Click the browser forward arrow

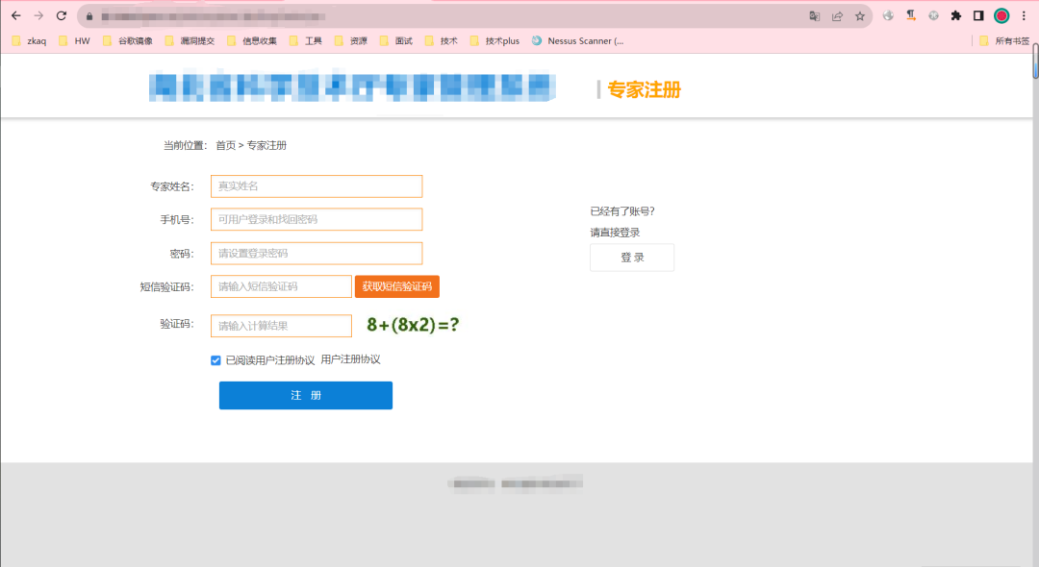point(38,16)
